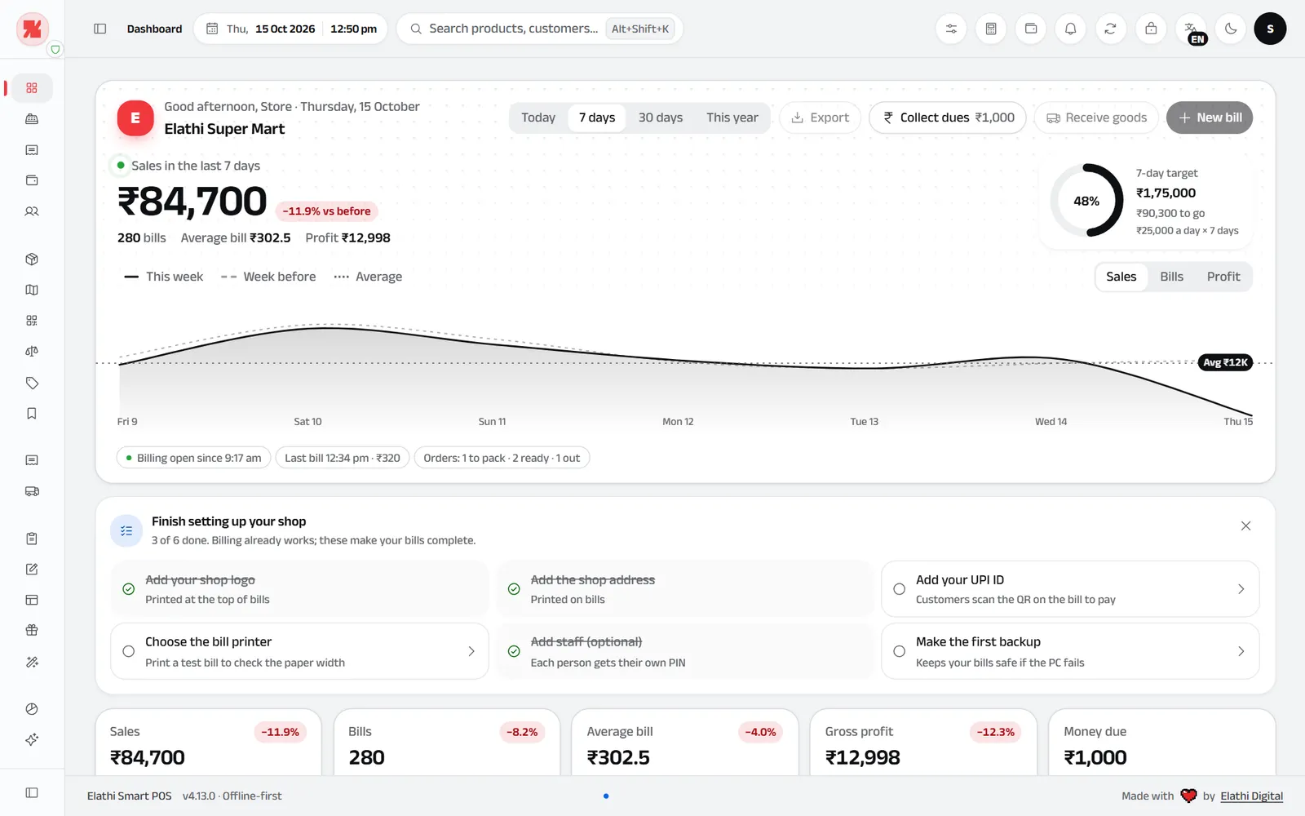The height and width of the screenshot is (816, 1305).
Task: Switch range to the Today tab
Action: pos(538,118)
